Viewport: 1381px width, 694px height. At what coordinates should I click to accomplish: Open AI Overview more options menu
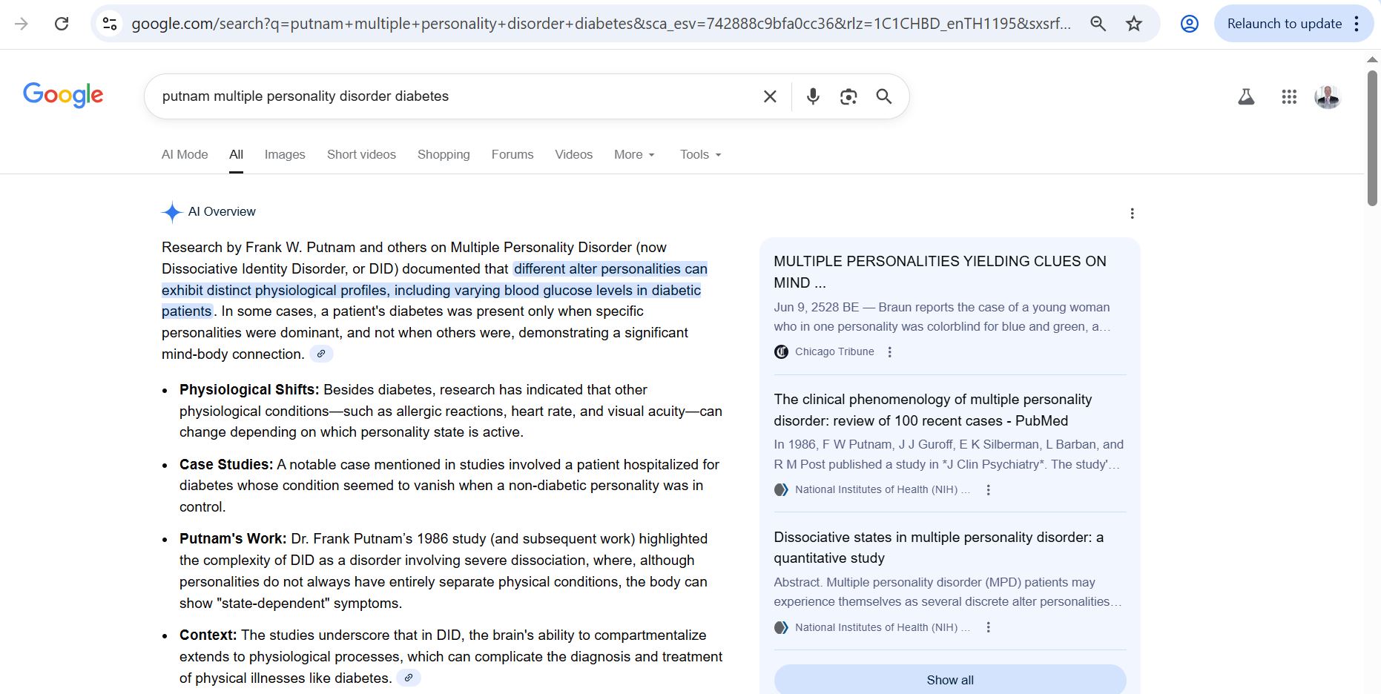1132,214
